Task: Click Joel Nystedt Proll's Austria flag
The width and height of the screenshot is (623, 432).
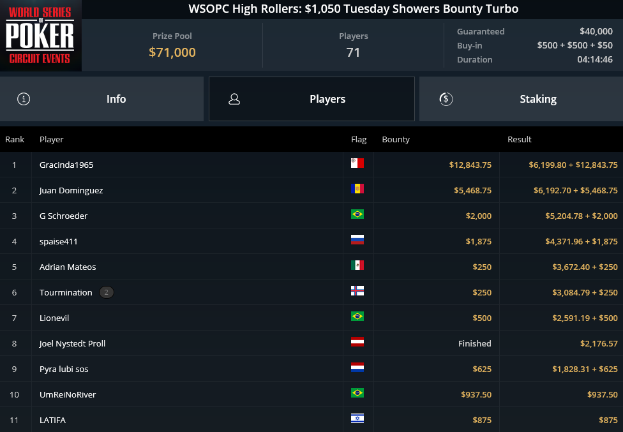Action: click(x=357, y=341)
